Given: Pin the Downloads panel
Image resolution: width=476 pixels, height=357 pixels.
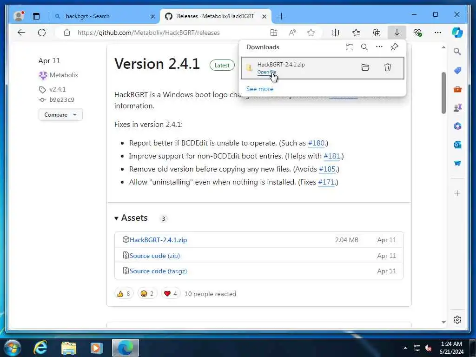Looking at the screenshot, I should tap(394, 47).
